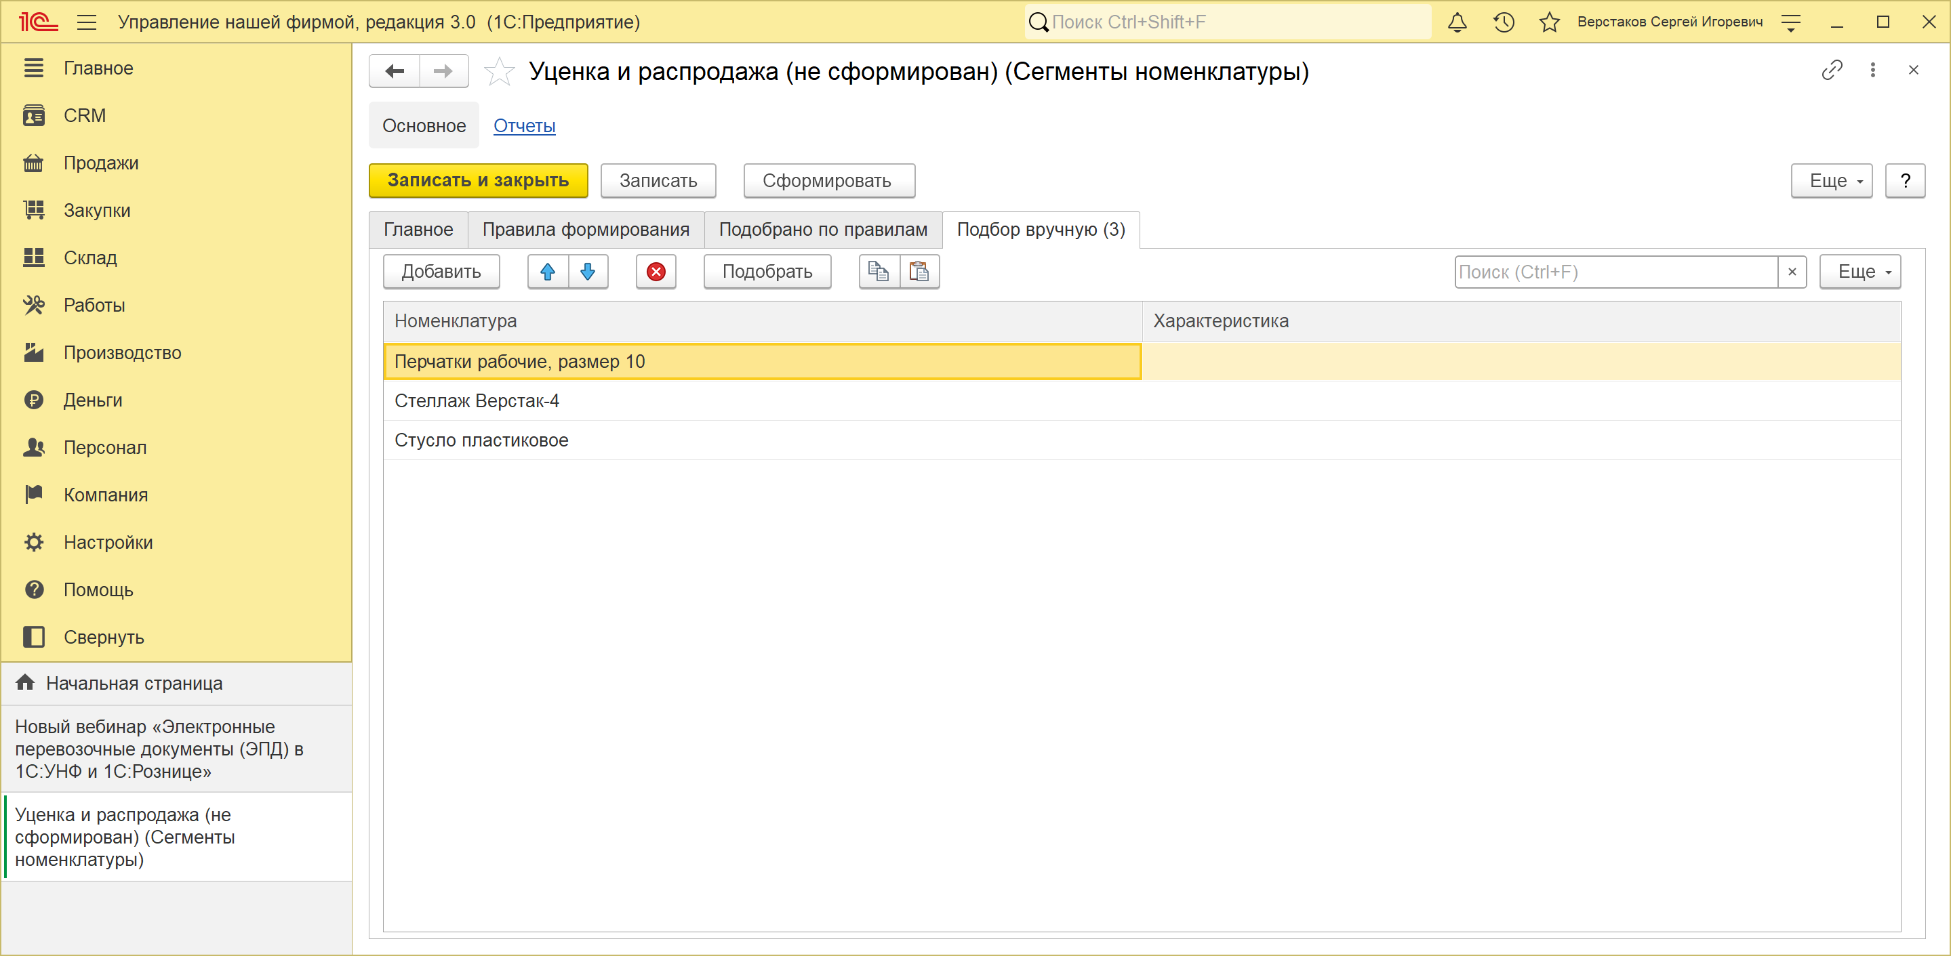The height and width of the screenshot is (956, 1951).
Task: Click the Сформировать button
Action: (828, 180)
